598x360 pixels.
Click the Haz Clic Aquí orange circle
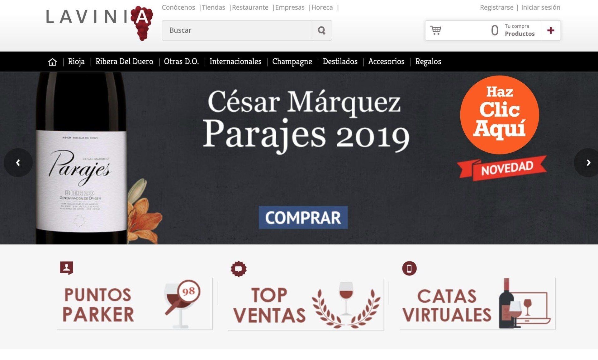500,115
